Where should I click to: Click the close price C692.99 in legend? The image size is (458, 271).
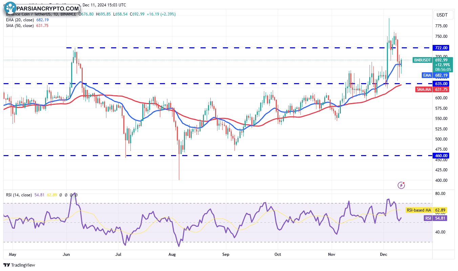coord(137,14)
